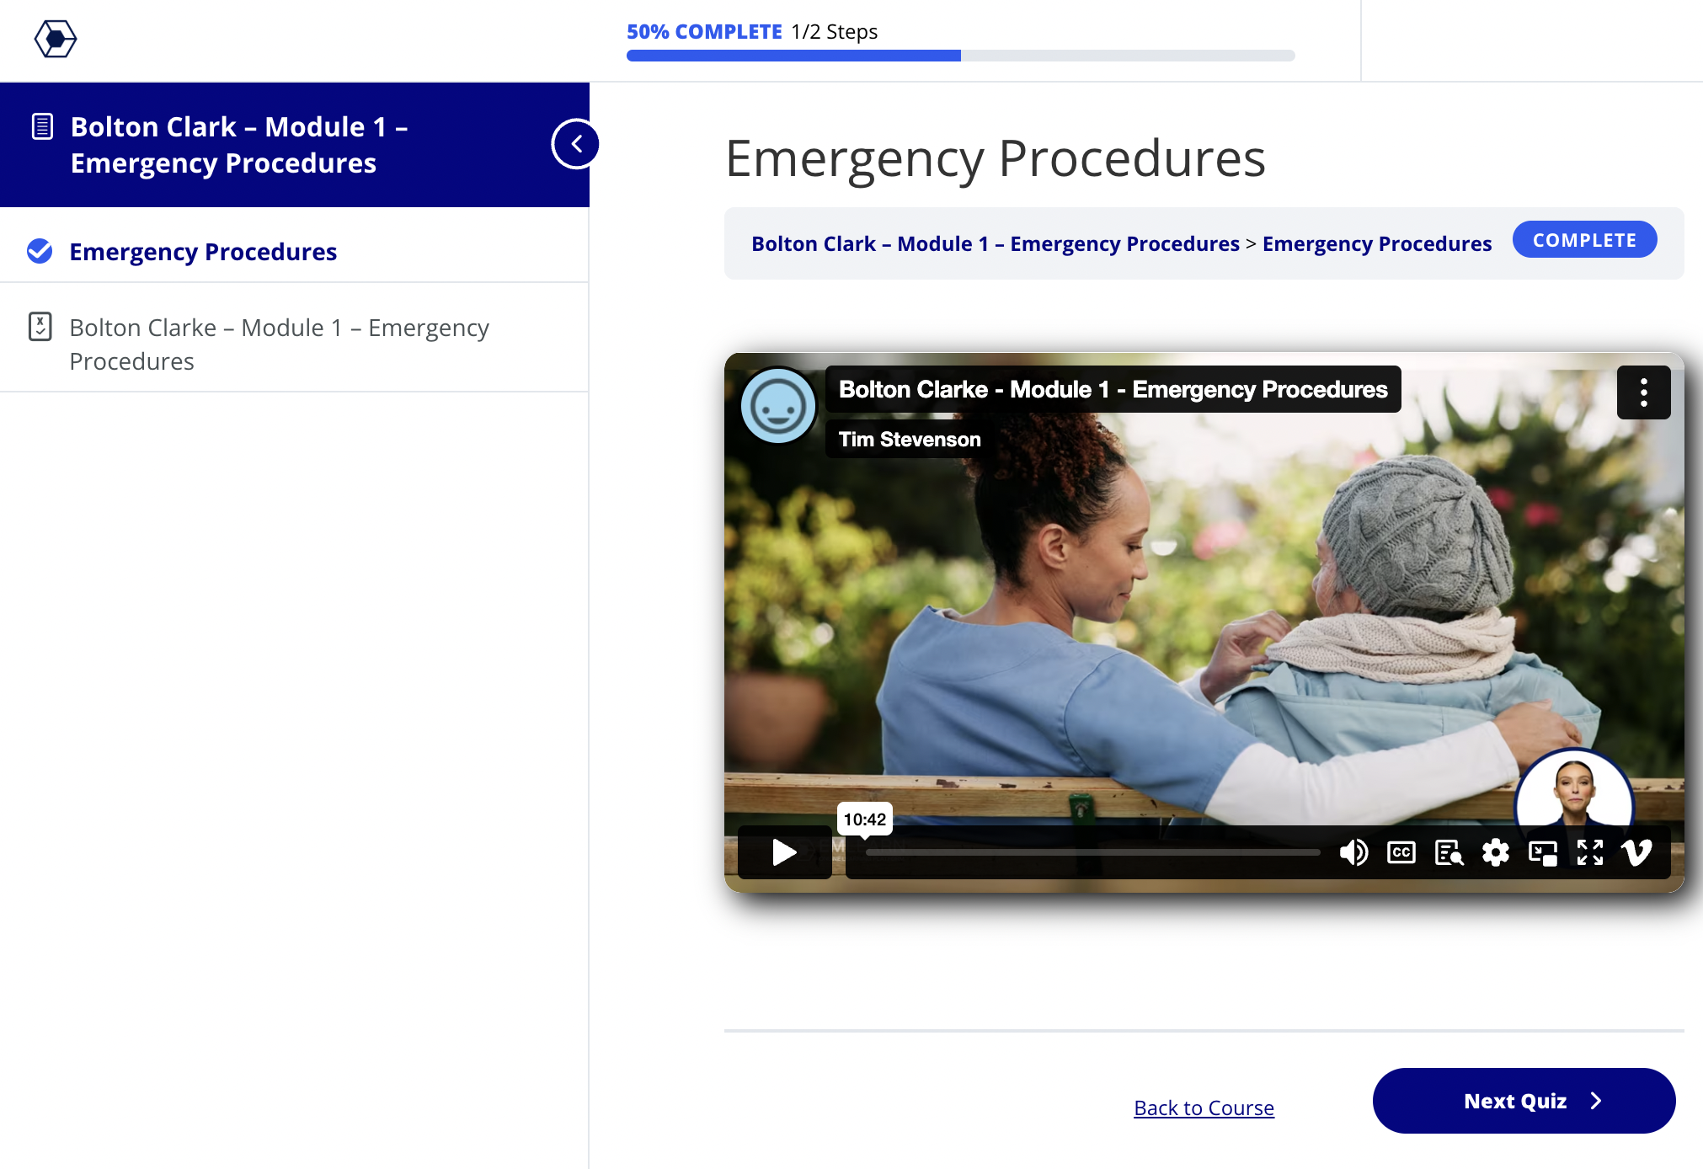The image size is (1703, 1169).
Task: Click the COMPLETE status badge
Action: (1584, 240)
